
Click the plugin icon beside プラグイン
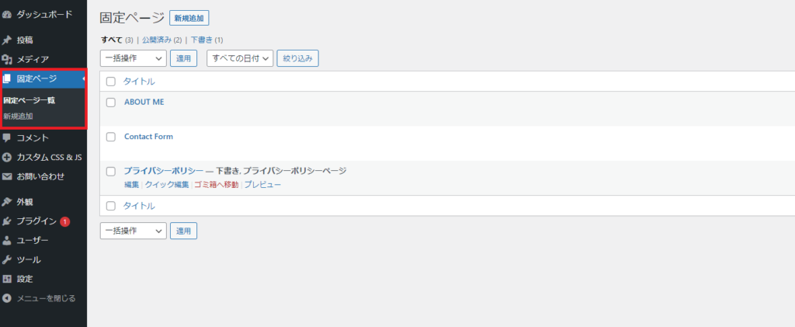(7, 221)
